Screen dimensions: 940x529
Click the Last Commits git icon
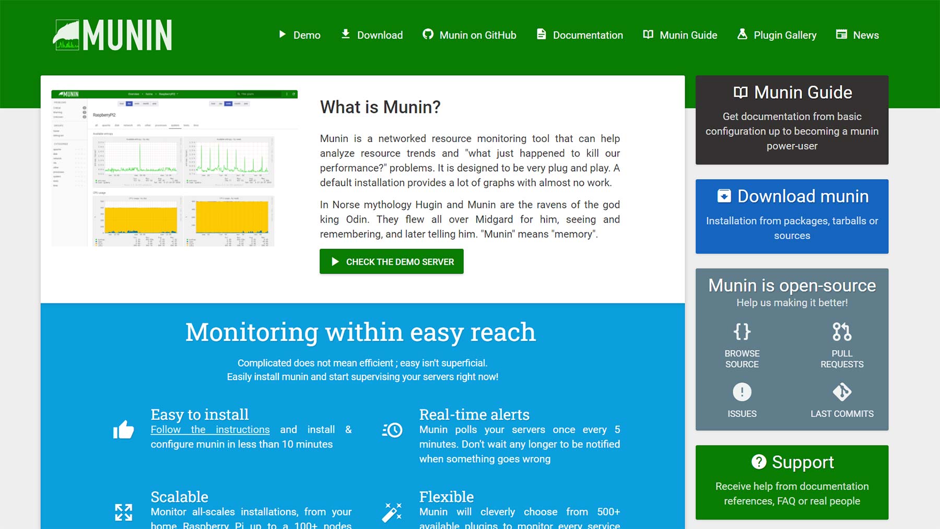[842, 392]
